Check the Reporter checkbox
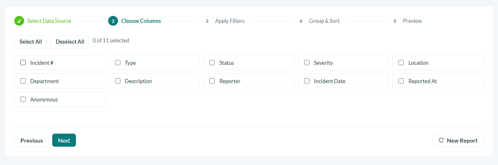 coord(212,81)
